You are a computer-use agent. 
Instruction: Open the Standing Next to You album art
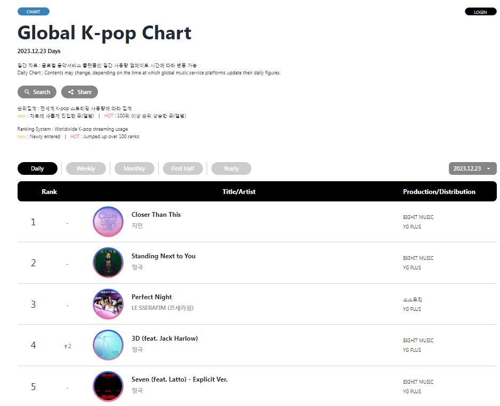108,263
